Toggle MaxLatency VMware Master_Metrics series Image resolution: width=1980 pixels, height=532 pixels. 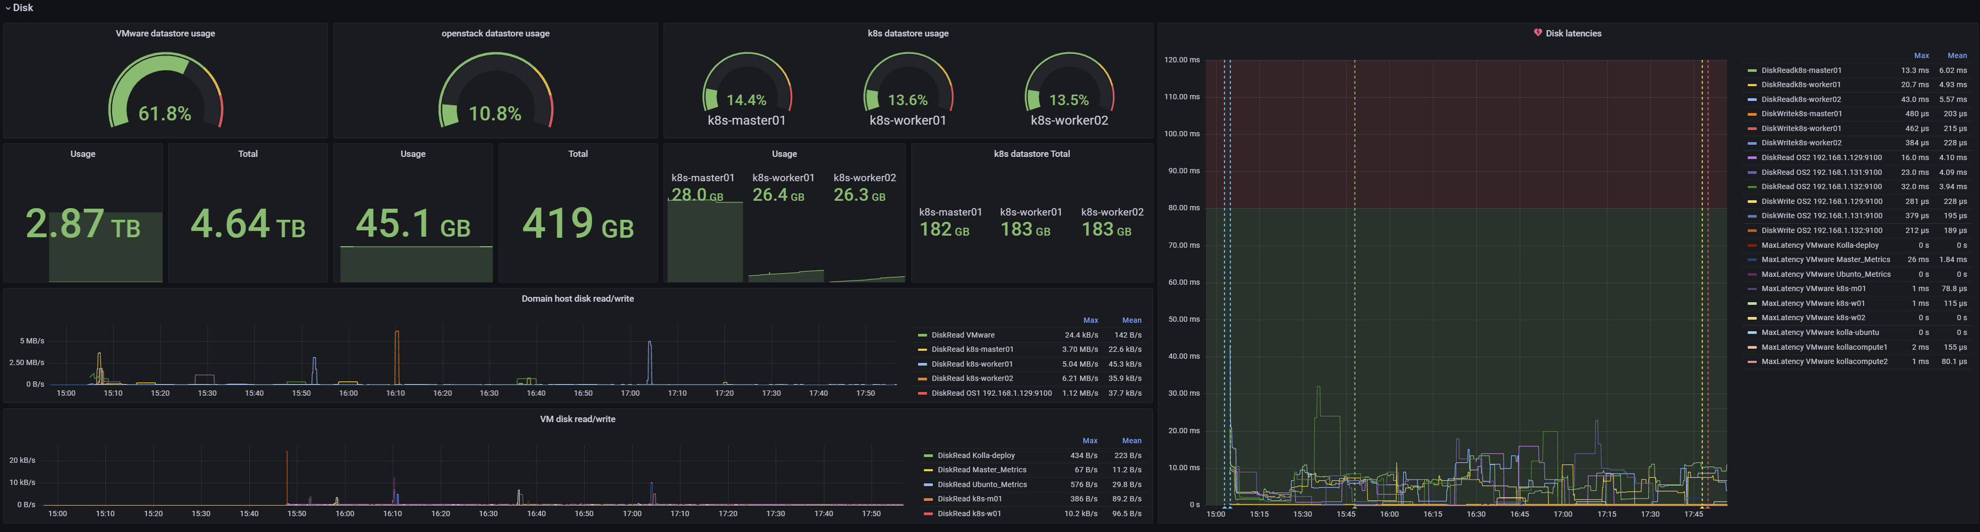(1825, 259)
